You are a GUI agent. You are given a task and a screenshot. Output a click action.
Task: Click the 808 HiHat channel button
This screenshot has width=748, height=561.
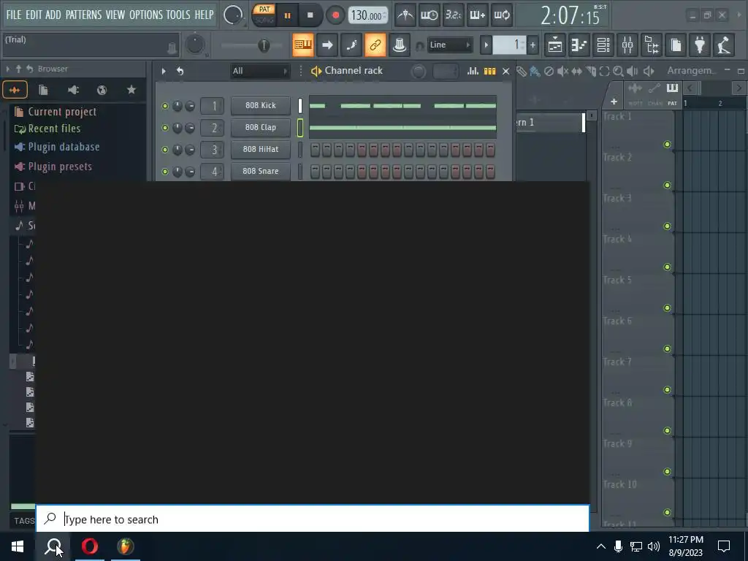(x=261, y=149)
